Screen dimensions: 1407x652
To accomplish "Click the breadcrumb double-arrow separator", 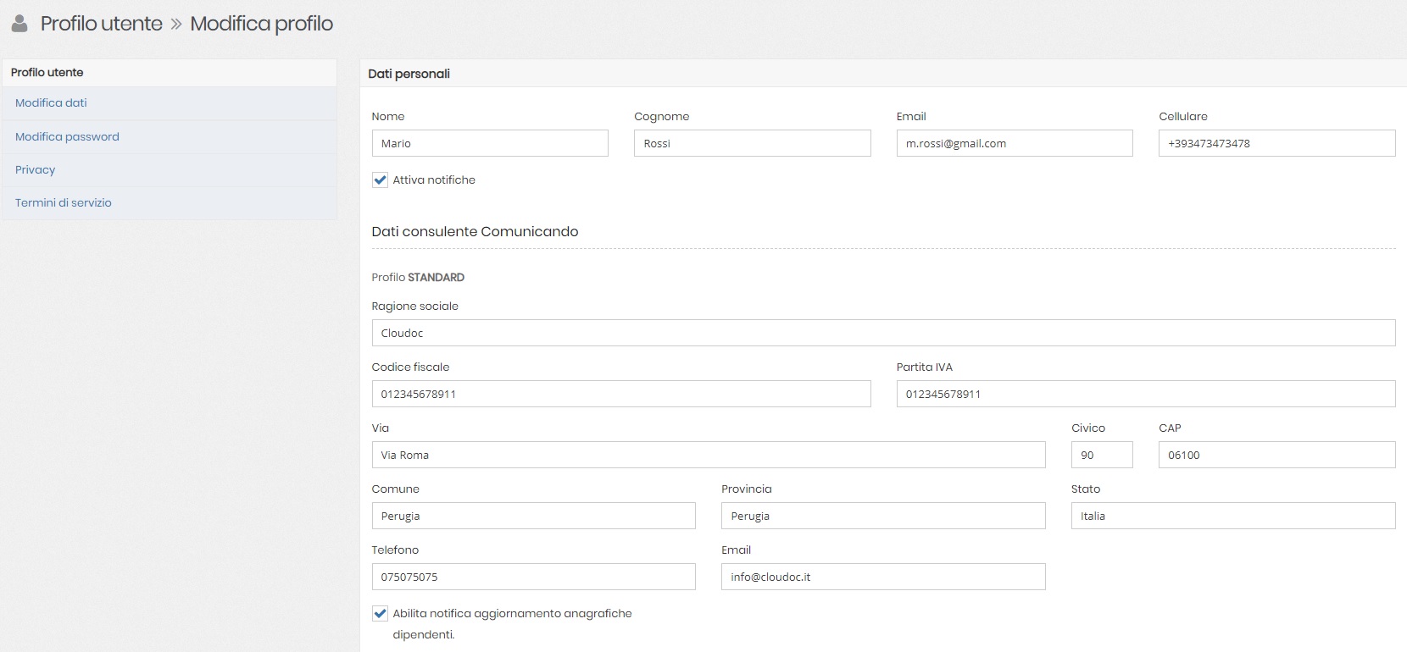I will pyautogui.click(x=176, y=24).
